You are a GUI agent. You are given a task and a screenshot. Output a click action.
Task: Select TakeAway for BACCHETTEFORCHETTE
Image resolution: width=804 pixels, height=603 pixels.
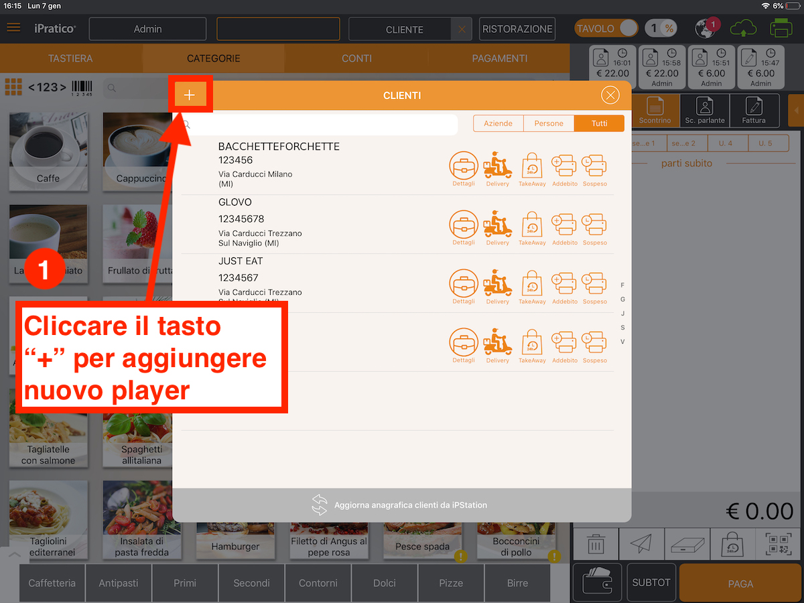(532, 169)
